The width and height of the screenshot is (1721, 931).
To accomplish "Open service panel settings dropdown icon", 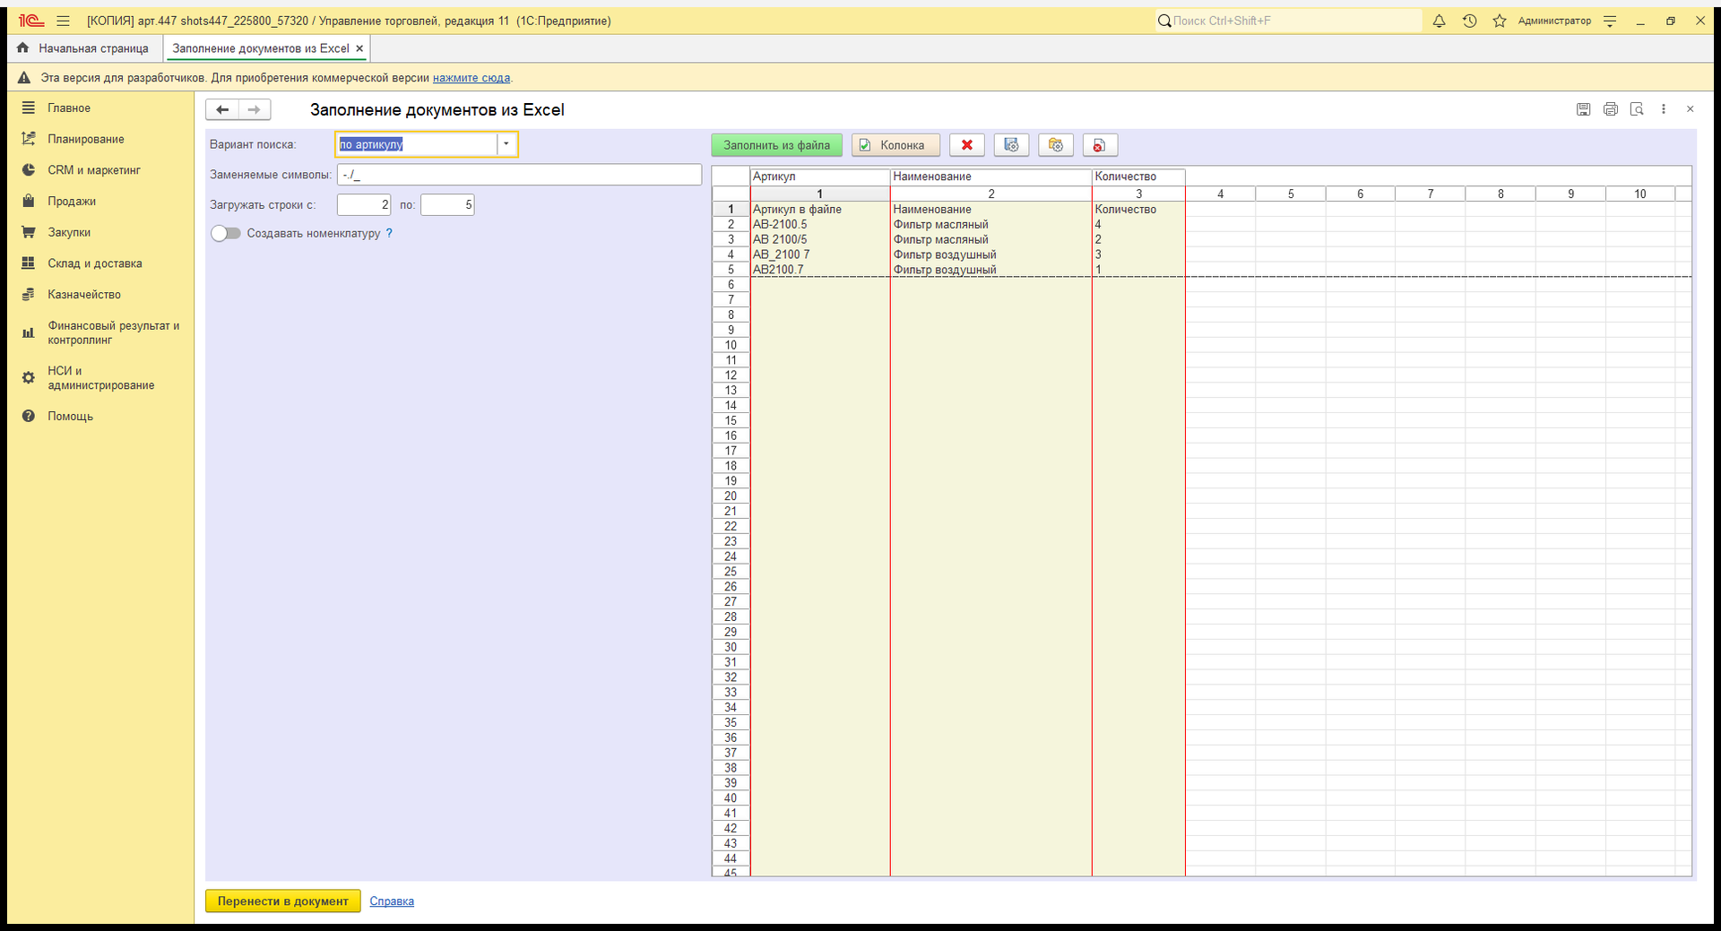I will tap(1610, 21).
